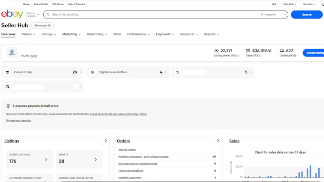Image resolution: width=324 pixels, height=182 pixels.
Task: Expand the Marketing menu
Action: coord(71,34)
